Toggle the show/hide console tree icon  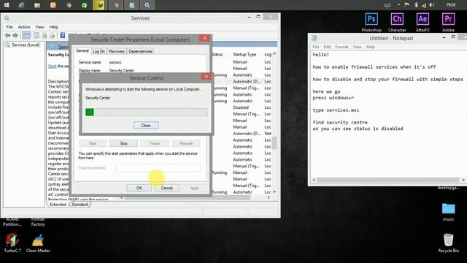coord(26,36)
